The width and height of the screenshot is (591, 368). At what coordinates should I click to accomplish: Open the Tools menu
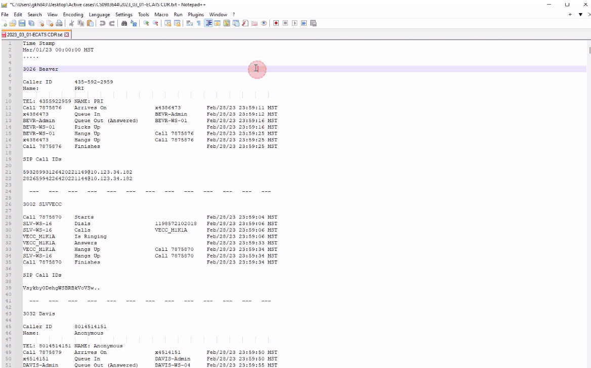click(x=144, y=15)
